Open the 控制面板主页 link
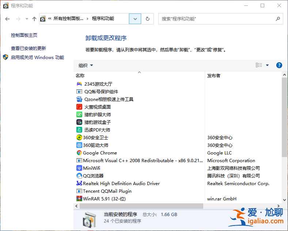 pos(24,35)
